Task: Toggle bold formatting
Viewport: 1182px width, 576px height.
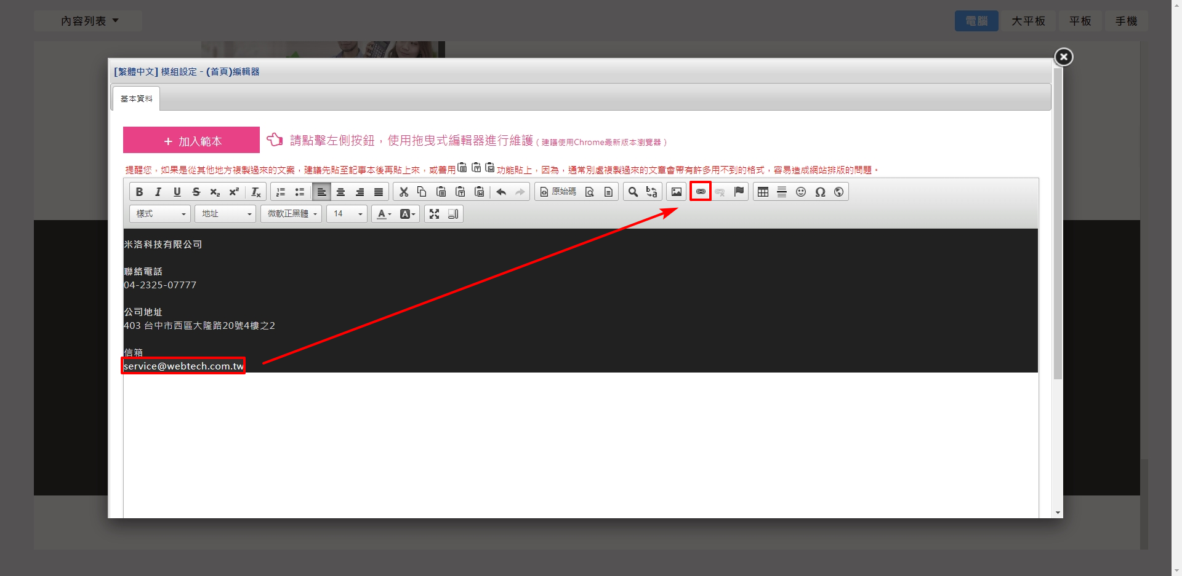Action: [x=139, y=192]
